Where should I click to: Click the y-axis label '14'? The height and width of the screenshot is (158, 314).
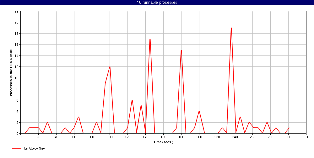[17, 55]
